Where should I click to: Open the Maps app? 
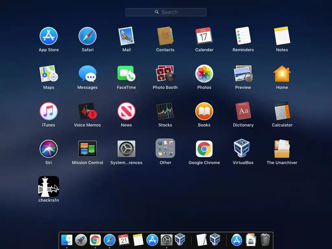pyautogui.click(x=49, y=74)
